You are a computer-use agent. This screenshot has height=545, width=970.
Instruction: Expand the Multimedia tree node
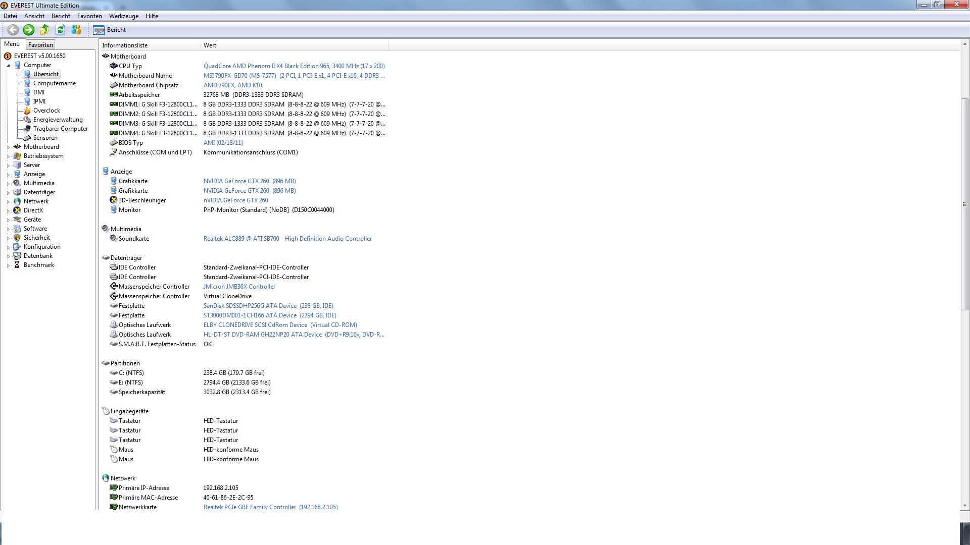click(x=8, y=184)
